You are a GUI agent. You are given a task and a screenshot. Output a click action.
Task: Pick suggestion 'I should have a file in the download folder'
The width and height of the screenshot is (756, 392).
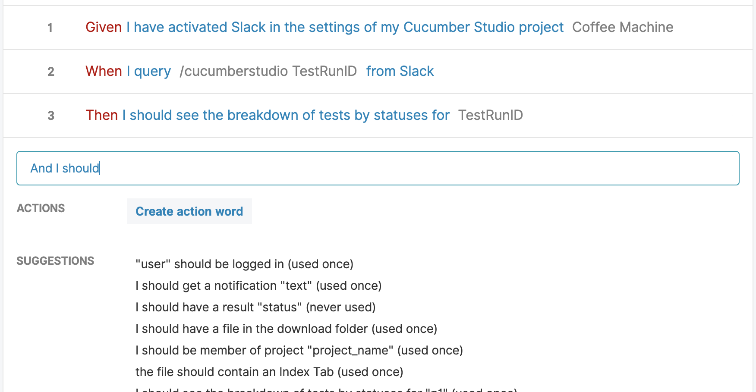(286, 329)
